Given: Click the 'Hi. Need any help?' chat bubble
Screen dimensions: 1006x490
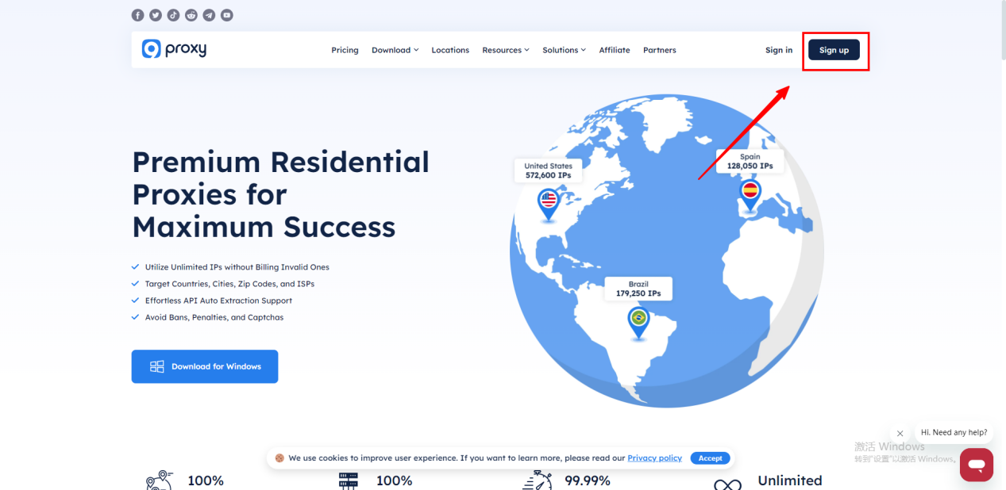Looking at the screenshot, I should tap(954, 432).
